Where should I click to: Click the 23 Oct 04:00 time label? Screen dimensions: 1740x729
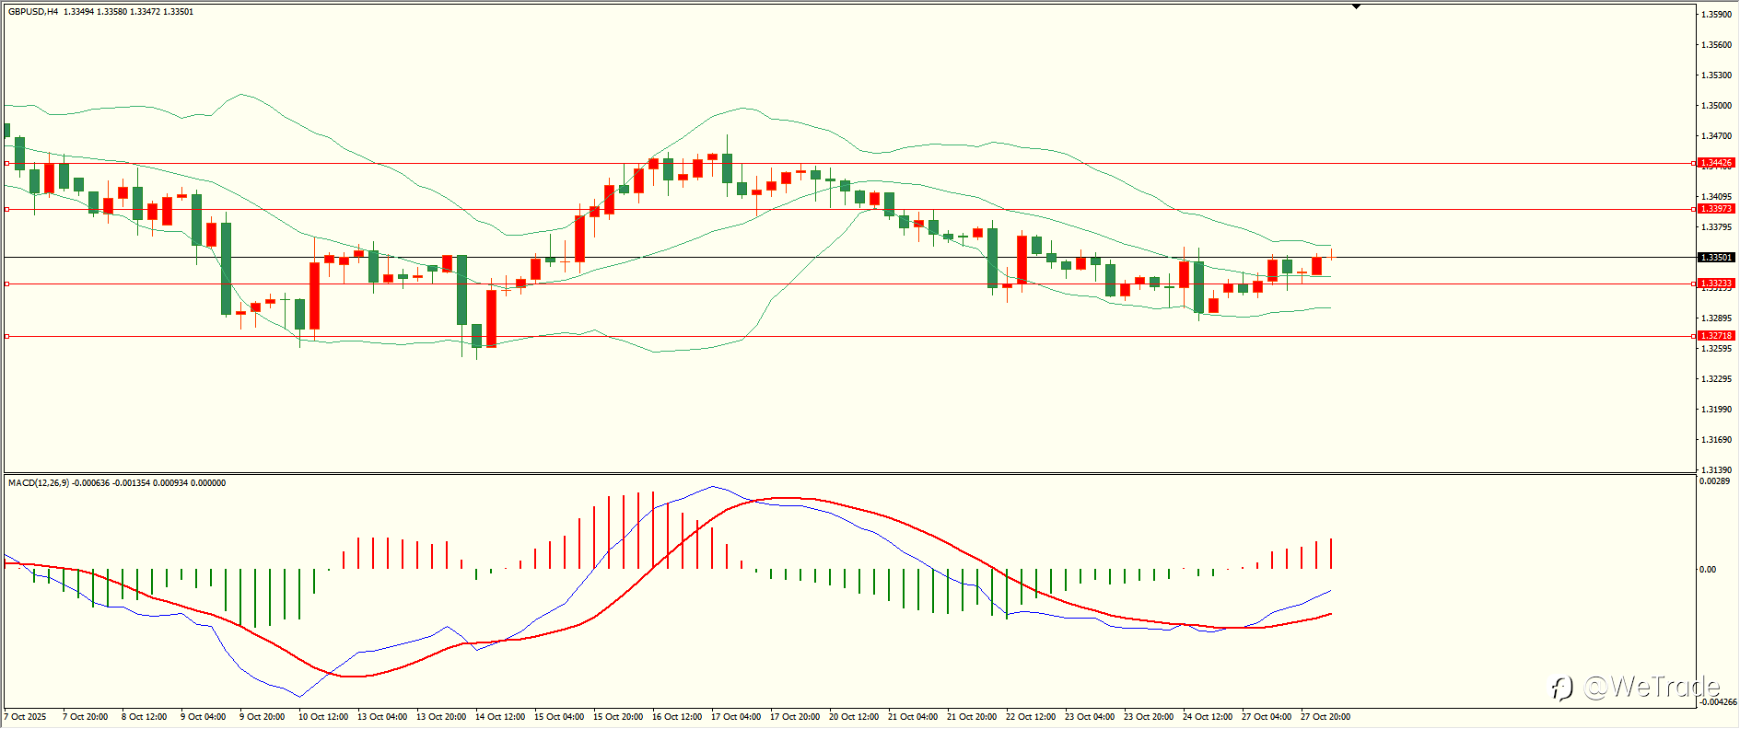[x=1090, y=717]
